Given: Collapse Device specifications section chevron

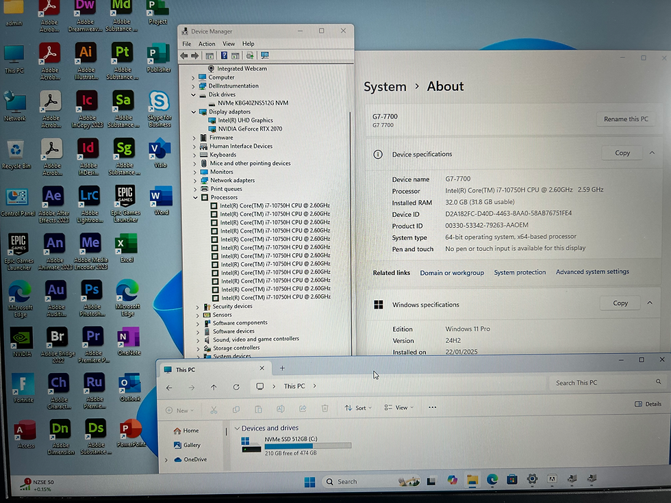Looking at the screenshot, I should (652, 153).
